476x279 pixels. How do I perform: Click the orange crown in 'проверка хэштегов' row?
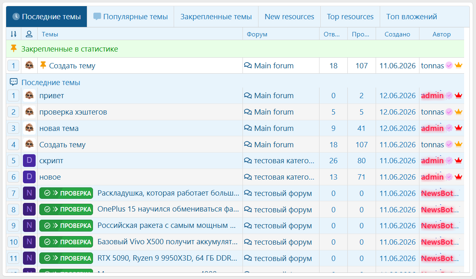(x=458, y=112)
